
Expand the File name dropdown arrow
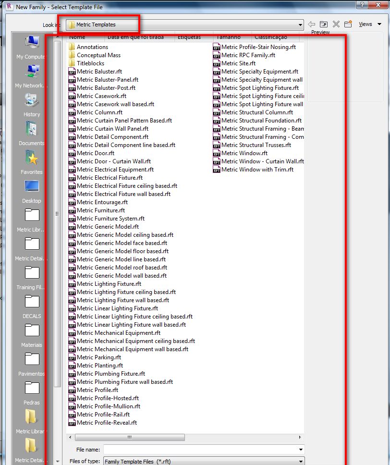pos(301,450)
